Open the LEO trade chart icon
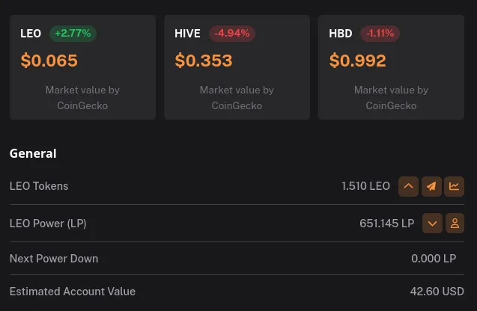 pyautogui.click(x=455, y=186)
